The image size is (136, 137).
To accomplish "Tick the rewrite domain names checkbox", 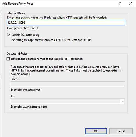I will click(x=8, y=59).
